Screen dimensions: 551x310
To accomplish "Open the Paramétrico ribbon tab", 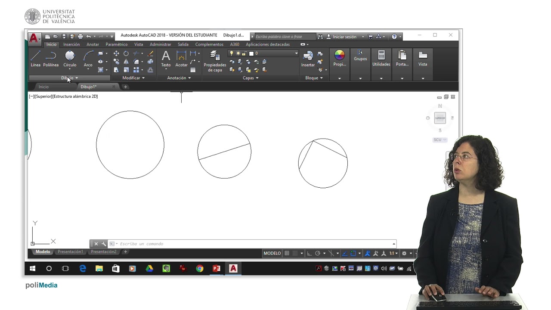I will click(x=117, y=44).
